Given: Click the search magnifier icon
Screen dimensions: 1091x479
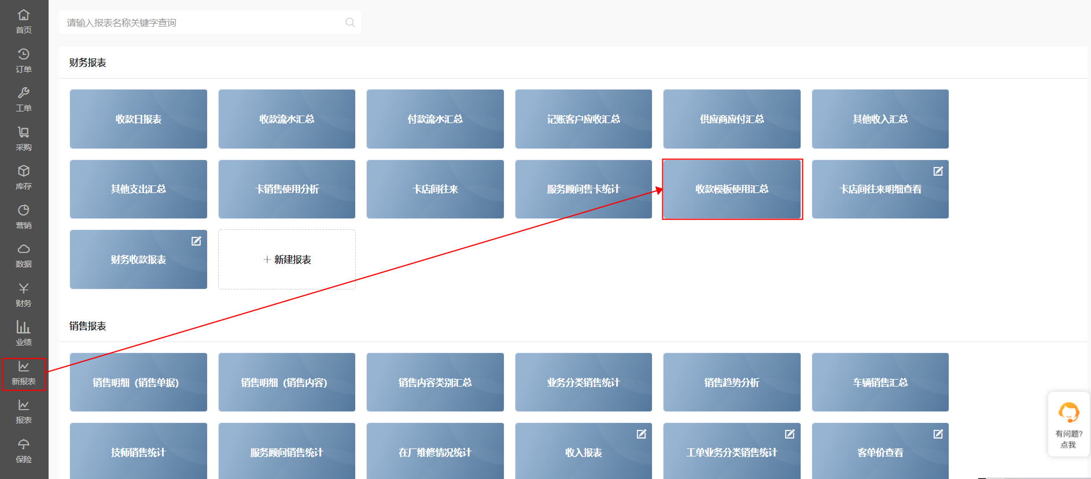Looking at the screenshot, I should coord(350,23).
